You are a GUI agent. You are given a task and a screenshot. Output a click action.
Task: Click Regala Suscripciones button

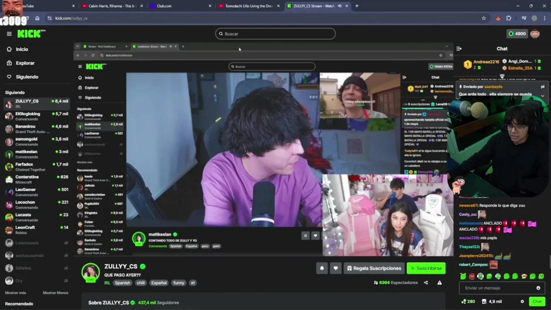pyautogui.click(x=374, y=268)
